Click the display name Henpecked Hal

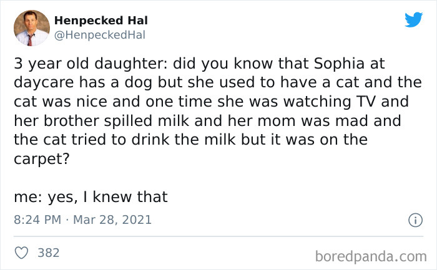coord(102,21)
